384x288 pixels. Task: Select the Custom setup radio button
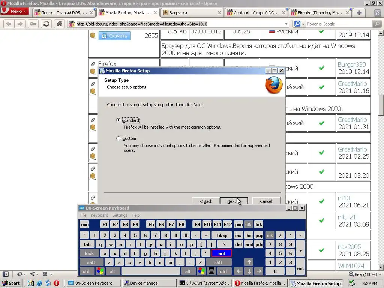click(x=118, y=138)
